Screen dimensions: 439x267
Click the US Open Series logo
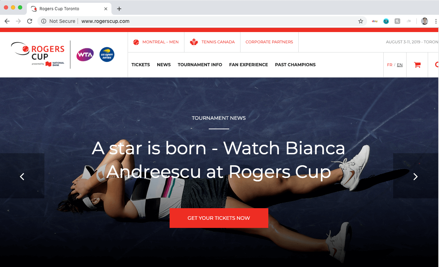coord(107,55)
